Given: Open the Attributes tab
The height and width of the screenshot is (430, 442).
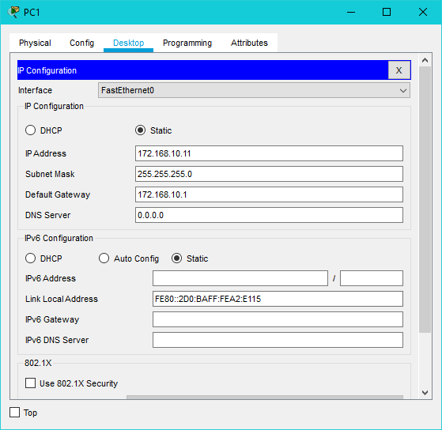Looking at the screenshot, I should pyautogui.click(x=249, y=43).
